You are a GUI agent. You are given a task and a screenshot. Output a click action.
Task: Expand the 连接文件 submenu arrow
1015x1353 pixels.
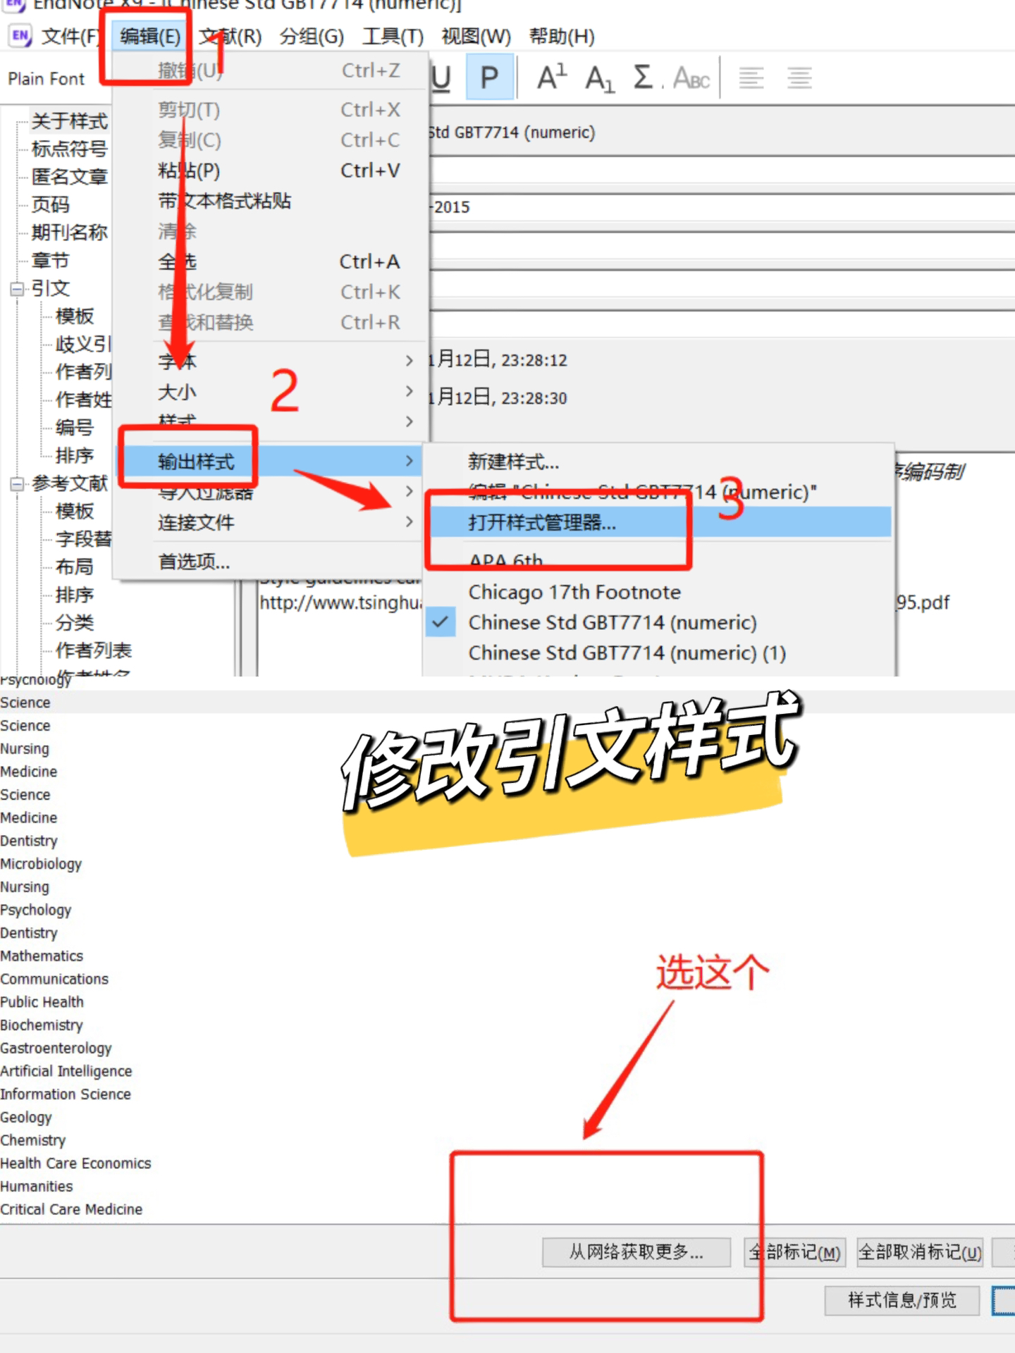click(x=409, y=521)
